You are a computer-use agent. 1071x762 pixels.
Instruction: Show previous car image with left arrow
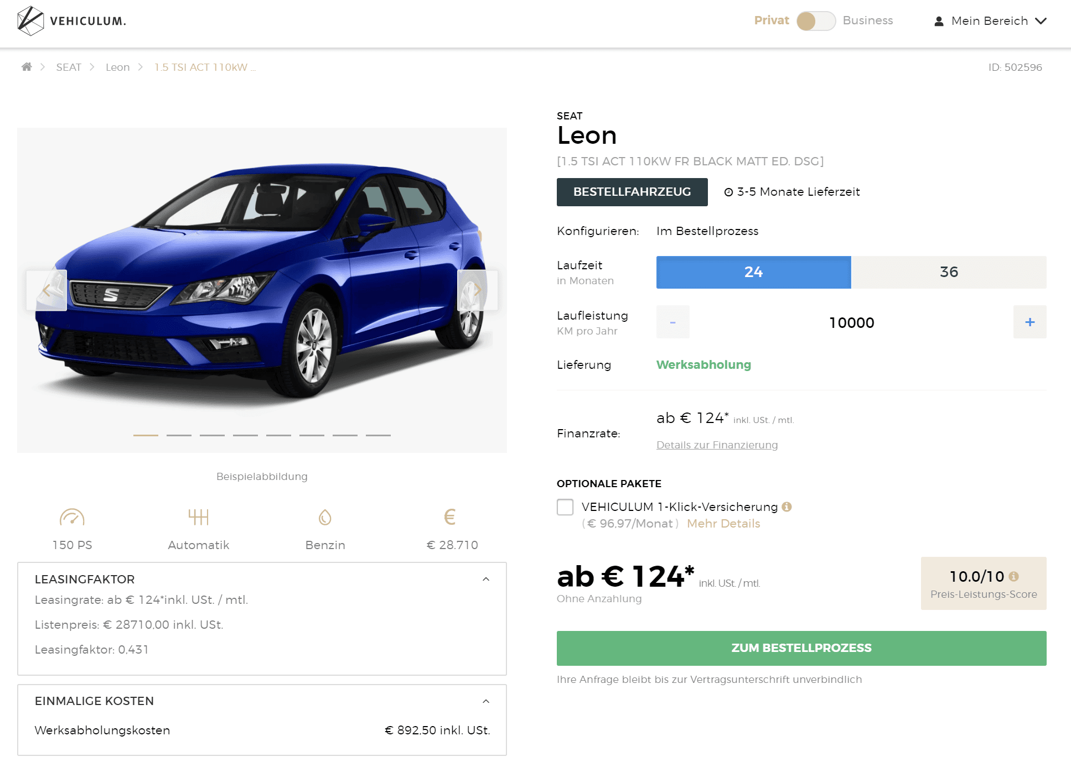46,290
